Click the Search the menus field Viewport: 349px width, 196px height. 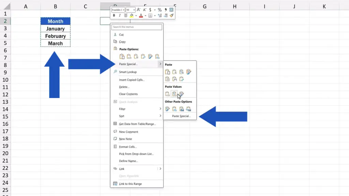(x=137, y=27)
